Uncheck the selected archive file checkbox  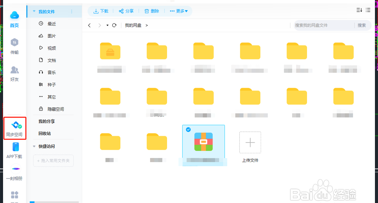188,130
